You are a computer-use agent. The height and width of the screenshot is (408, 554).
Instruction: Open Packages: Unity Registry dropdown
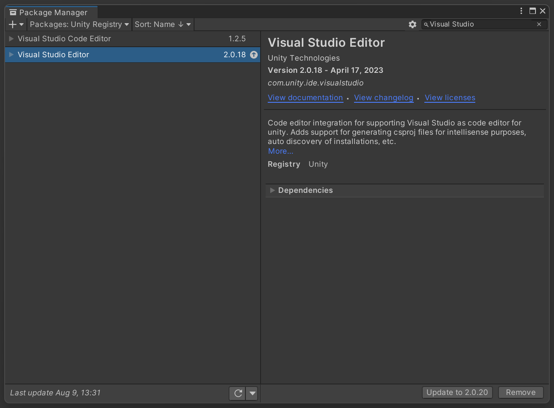[x=79, y=24]
